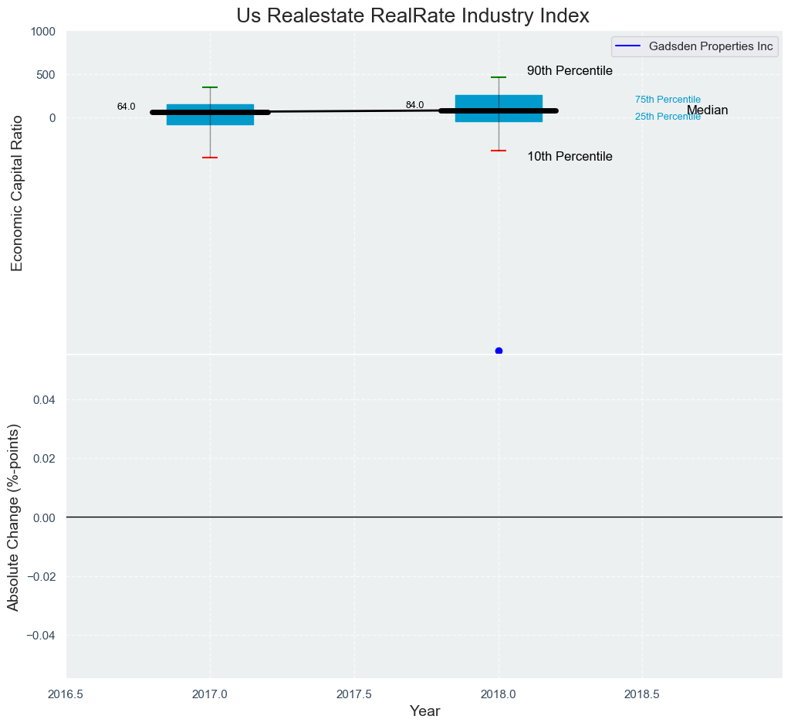Click the blue legend line marker
Viewport: 791px width, 726px height.
pyautogui.click(x=628, y=46)
